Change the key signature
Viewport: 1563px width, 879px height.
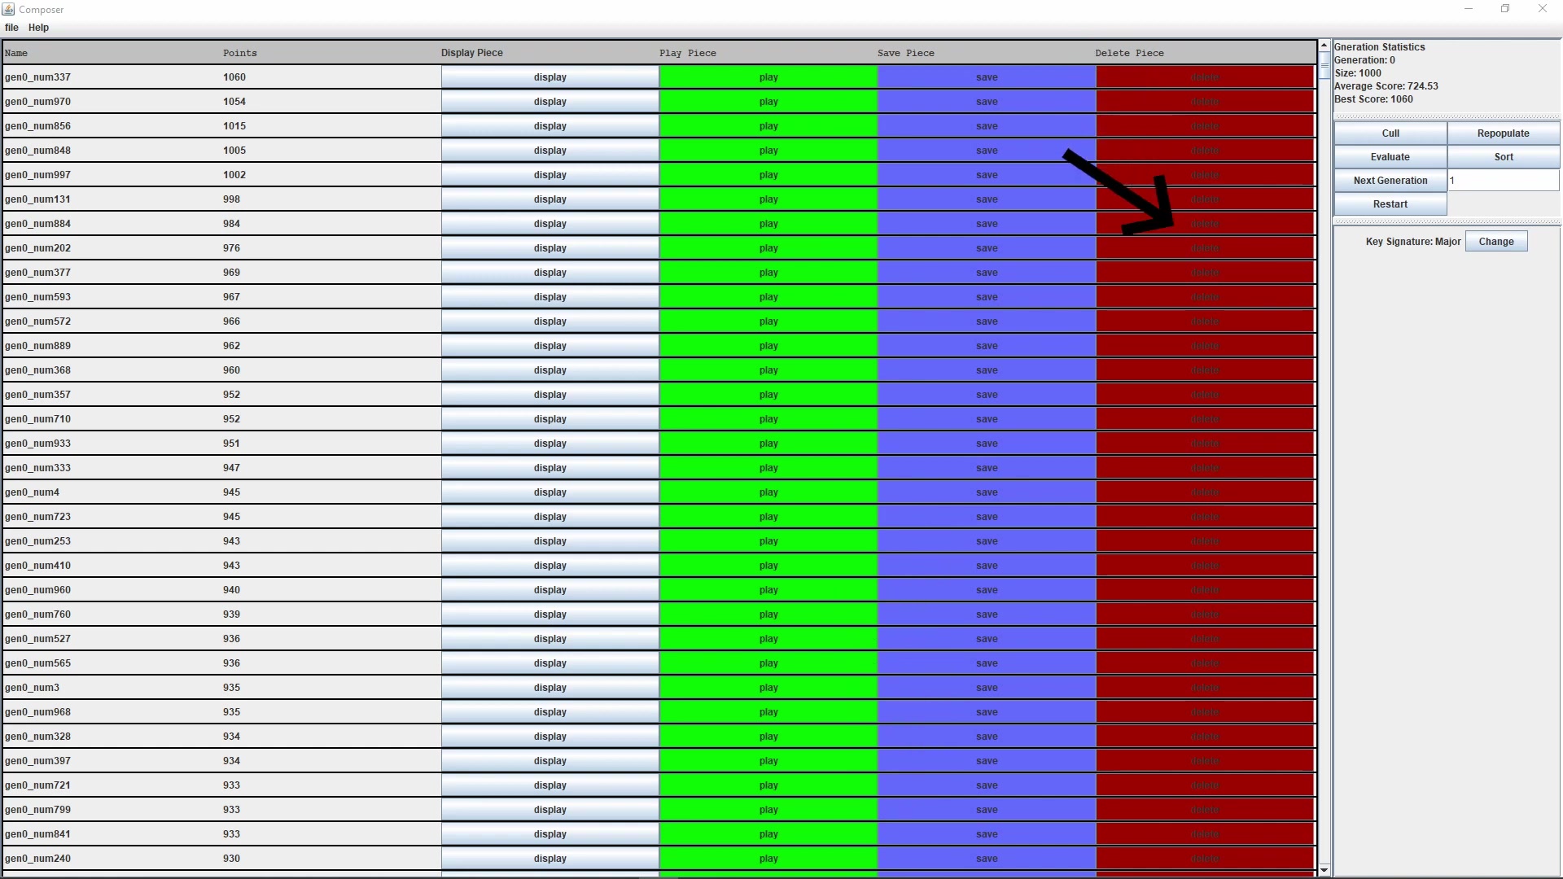tap(1496, 242)
